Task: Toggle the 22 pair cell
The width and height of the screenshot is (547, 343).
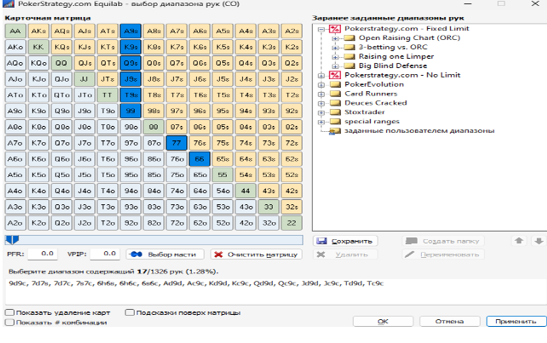Action: point(291,223)
